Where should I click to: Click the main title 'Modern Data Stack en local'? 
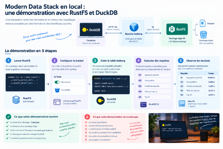pos(45,7)
